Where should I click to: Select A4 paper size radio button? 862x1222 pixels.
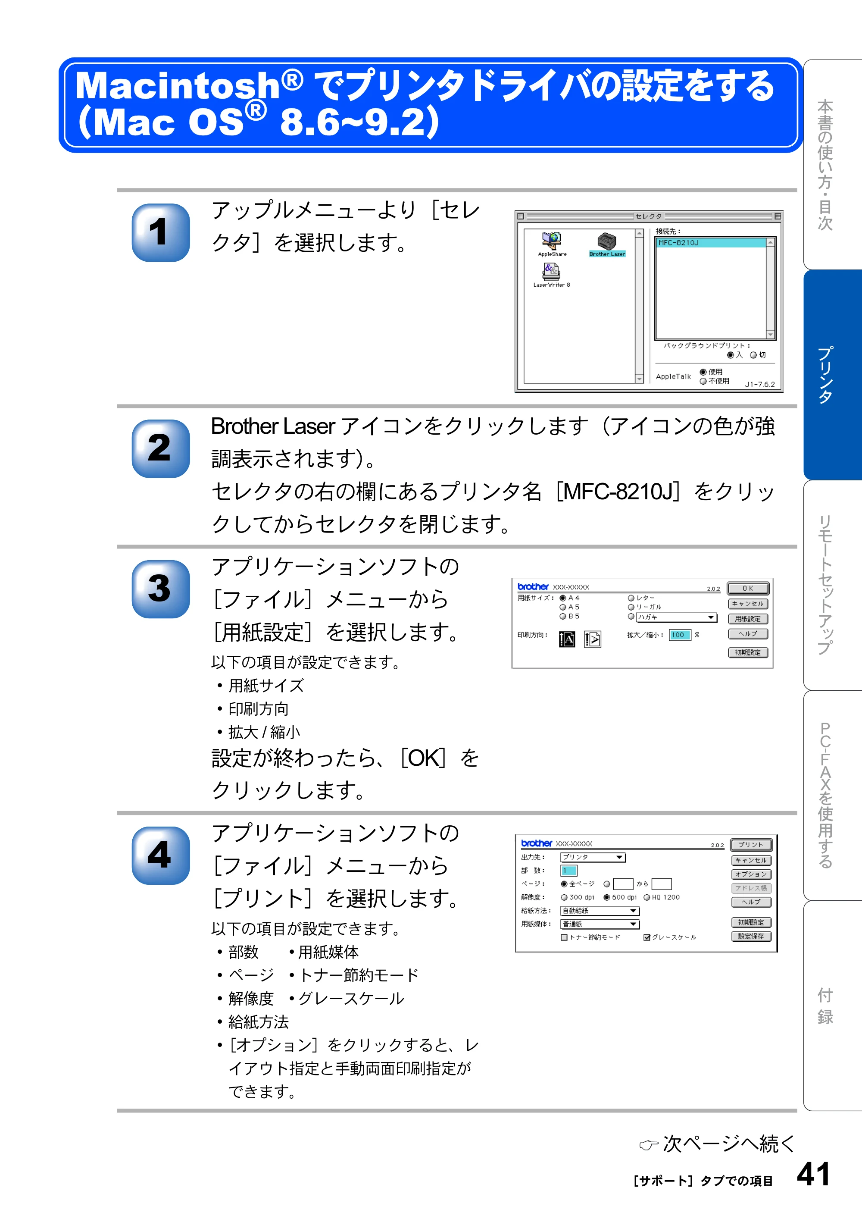click(562, 598)
